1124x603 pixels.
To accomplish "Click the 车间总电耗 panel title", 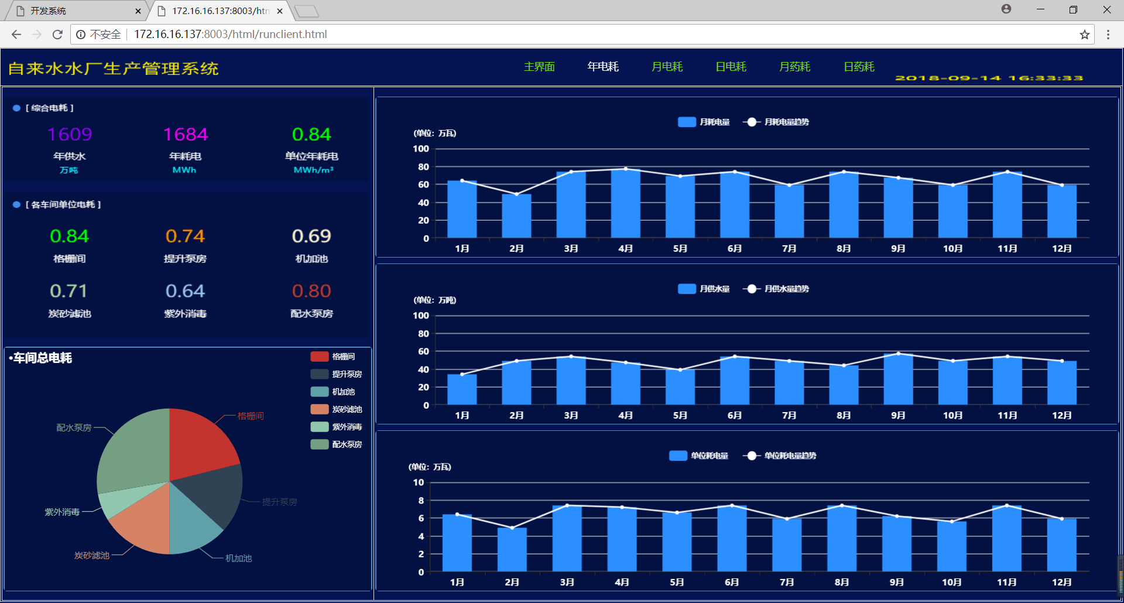I will (x=40, y=358).
